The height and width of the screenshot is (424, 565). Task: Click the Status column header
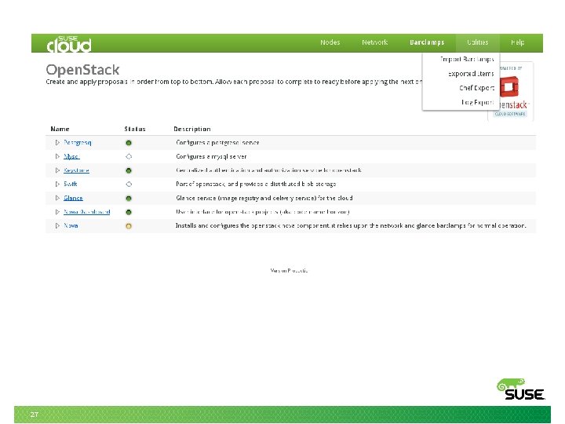pos(135,129)
